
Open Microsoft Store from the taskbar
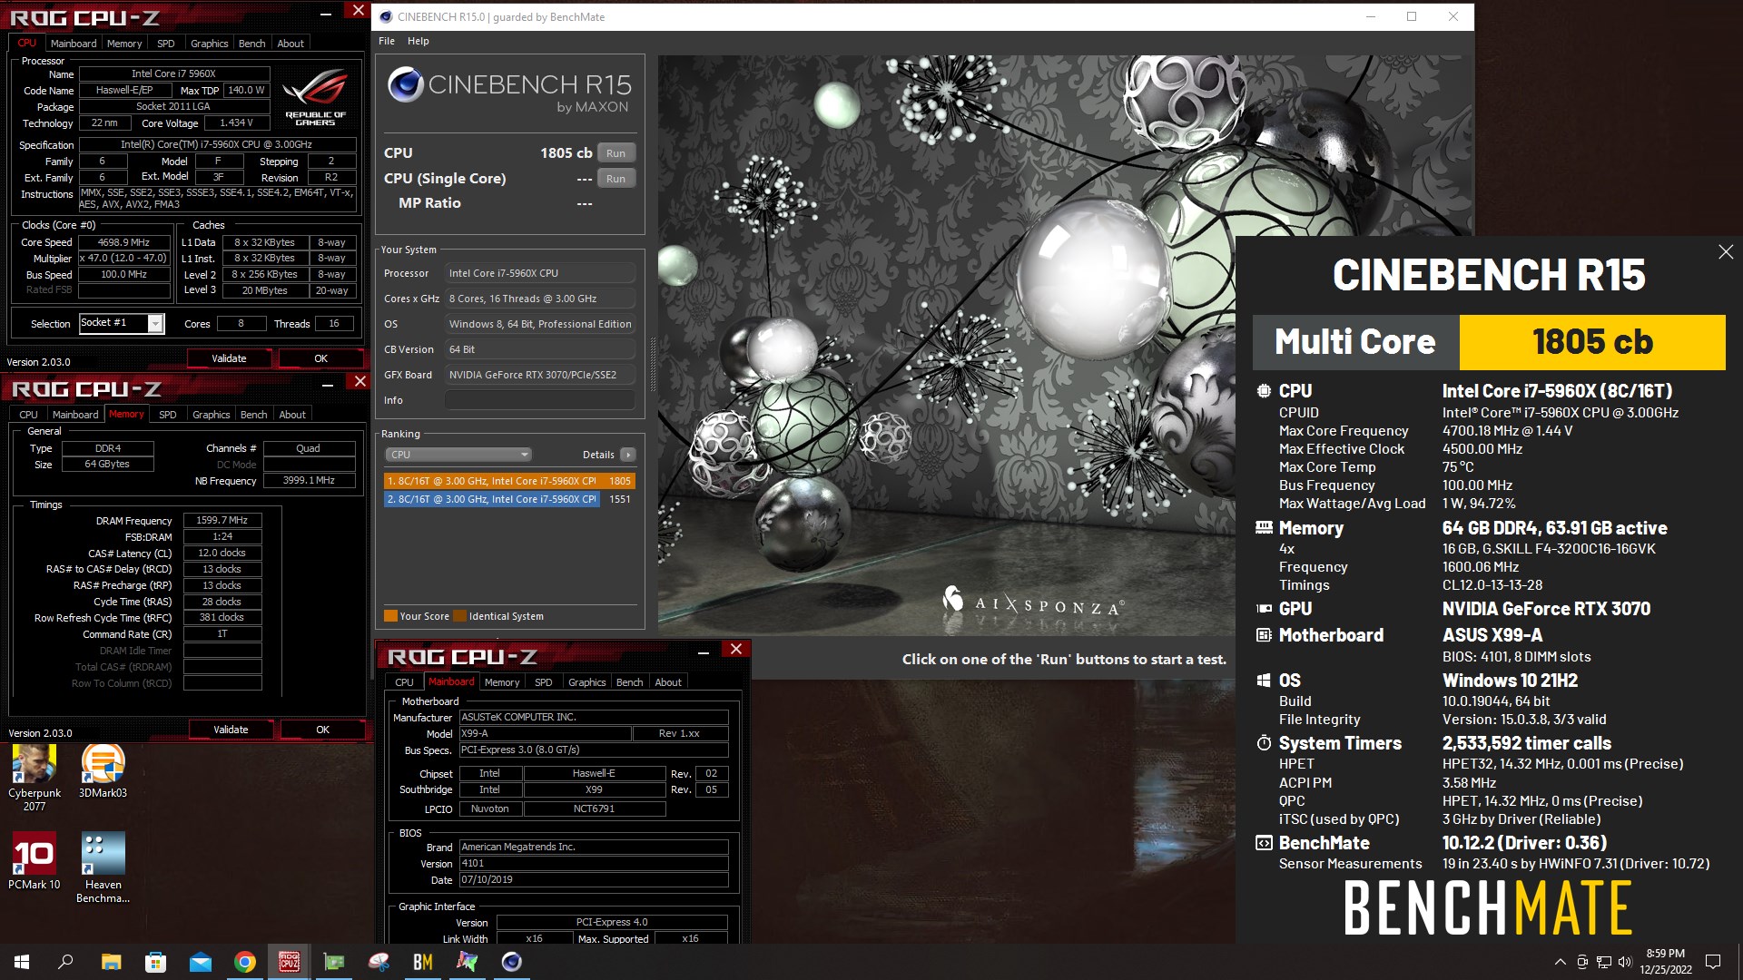point(155,962)
